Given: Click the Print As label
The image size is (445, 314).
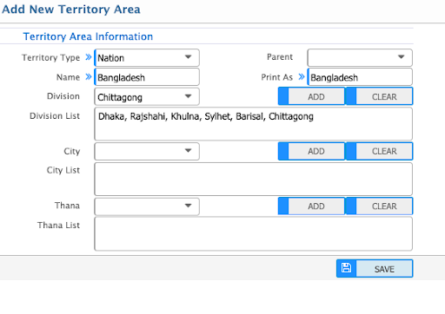Looking at the screenshot, I should 277,77.
